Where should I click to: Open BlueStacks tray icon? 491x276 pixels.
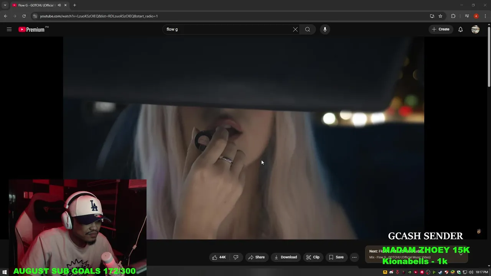click(453, 272)
